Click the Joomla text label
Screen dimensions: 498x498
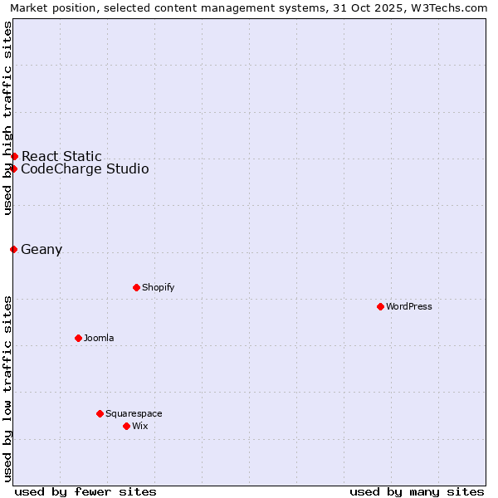point(99,338)
